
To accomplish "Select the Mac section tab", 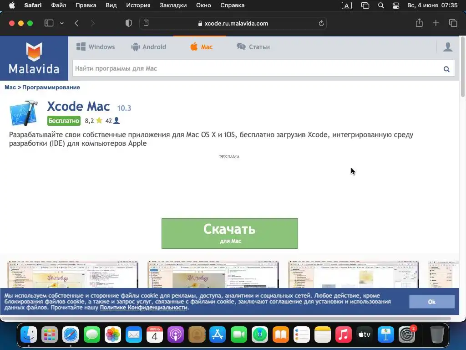I will [x=201, y=47].
